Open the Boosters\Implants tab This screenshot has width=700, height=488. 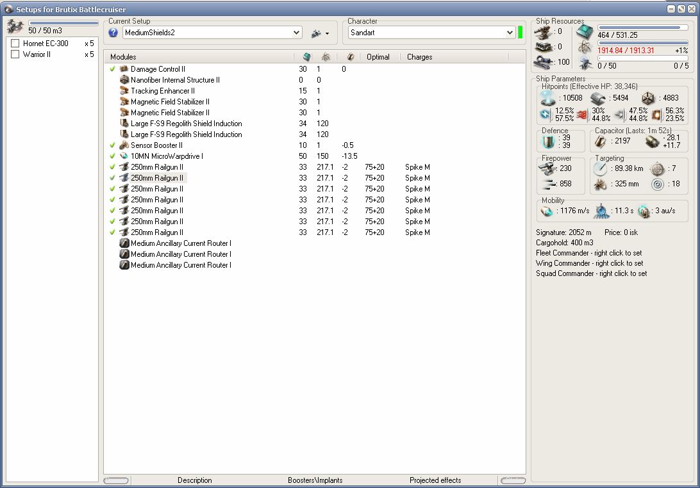pyautogui.click(x=315, y=480)
